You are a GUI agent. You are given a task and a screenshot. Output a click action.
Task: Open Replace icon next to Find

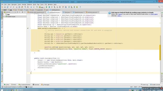point(28,7)
